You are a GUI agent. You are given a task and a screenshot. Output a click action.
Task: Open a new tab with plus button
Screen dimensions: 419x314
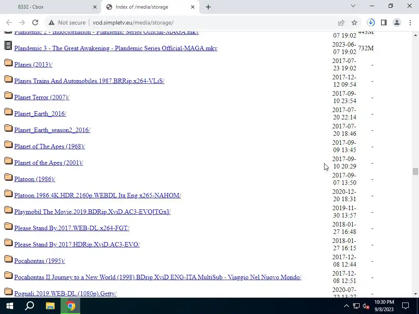coord(208,7)
